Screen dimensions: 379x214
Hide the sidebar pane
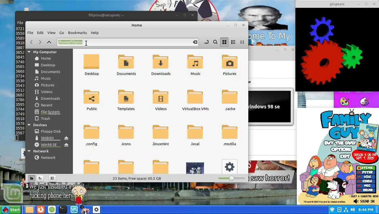click(x=52, y=178)
